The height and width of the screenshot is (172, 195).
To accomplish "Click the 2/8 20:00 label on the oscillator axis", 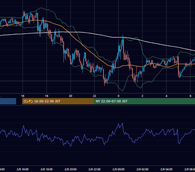I will point(71,169).
